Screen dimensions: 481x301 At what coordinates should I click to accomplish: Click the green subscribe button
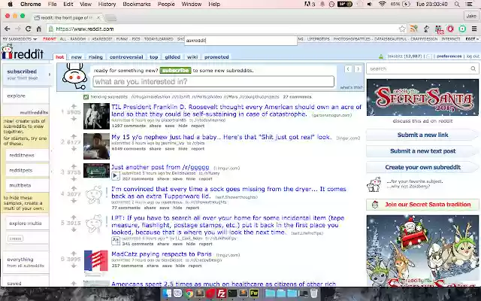click(x=175, y=70)
